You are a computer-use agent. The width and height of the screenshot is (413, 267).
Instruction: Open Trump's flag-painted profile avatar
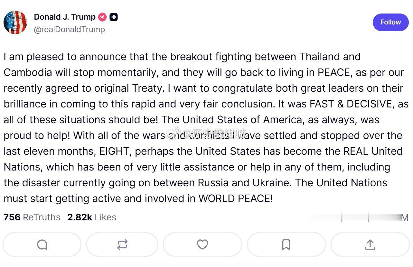(x=15, y=22)
